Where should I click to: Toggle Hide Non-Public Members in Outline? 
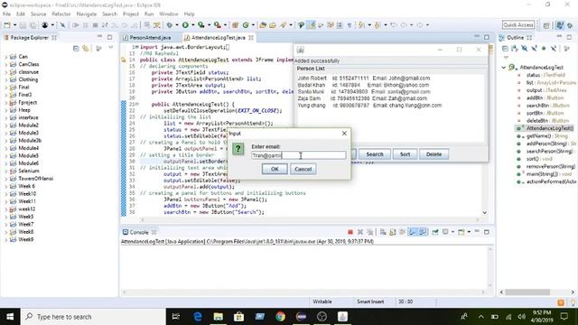(544, 48)
